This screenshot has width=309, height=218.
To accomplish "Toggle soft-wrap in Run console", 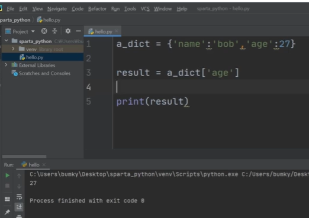I will point(19,197).
